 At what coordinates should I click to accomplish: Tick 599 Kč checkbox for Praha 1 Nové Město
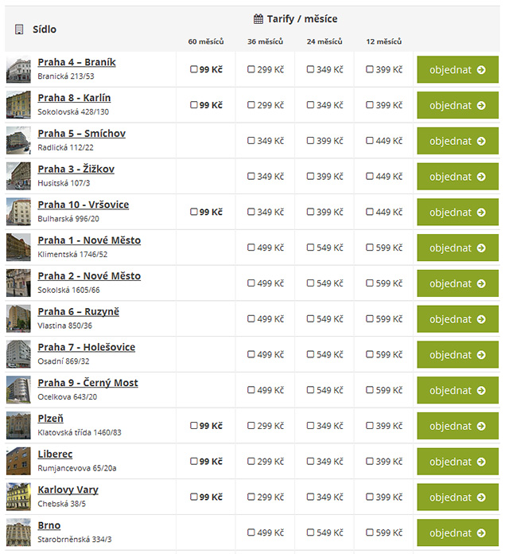point(370,248)
